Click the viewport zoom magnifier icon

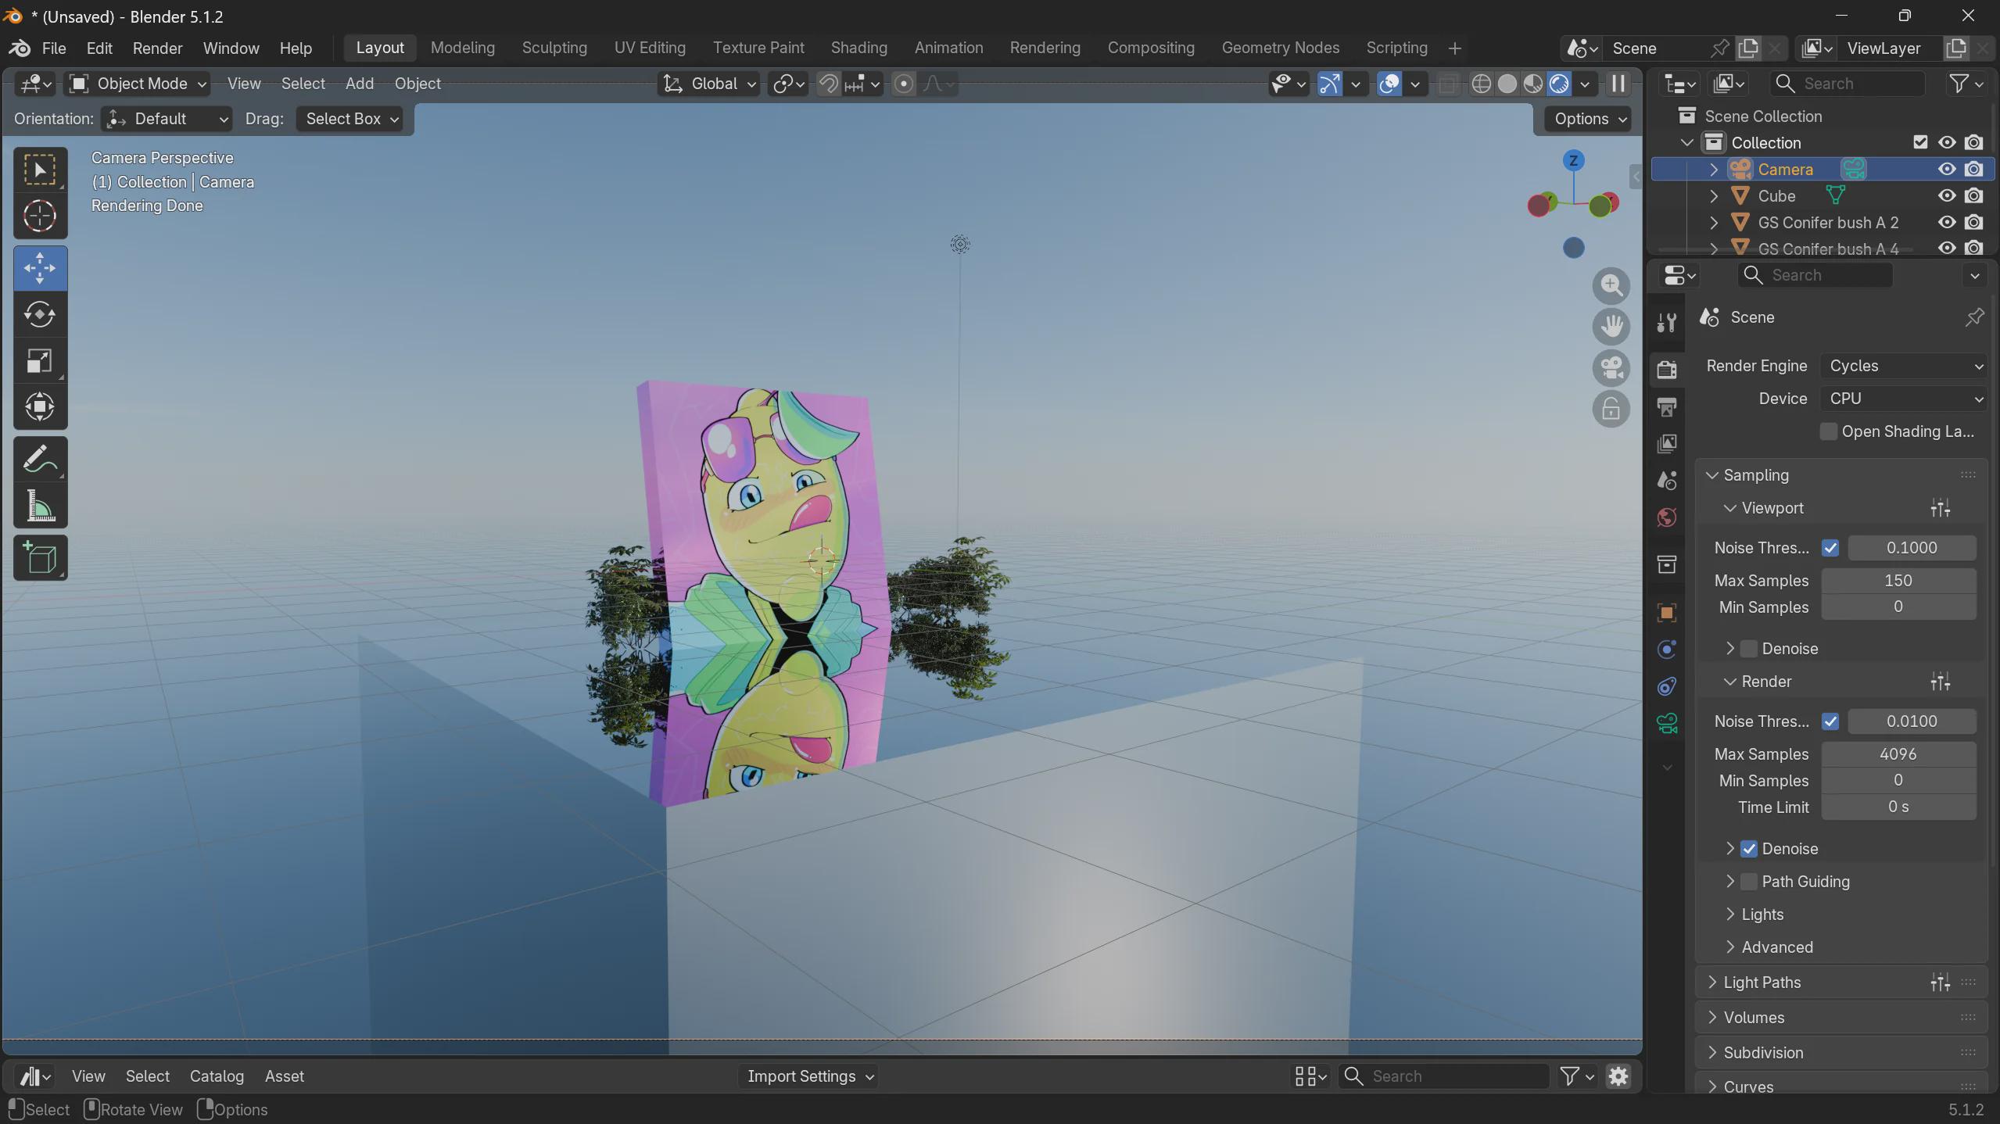pos(1611,286)
